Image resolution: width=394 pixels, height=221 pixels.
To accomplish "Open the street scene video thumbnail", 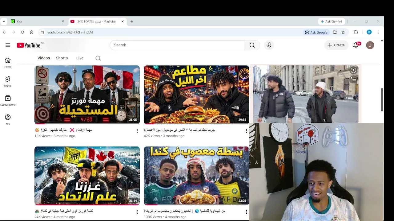I will click(306, 94).
